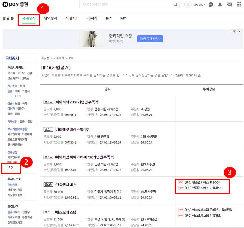Open the apps grid icon

point(239,4)
